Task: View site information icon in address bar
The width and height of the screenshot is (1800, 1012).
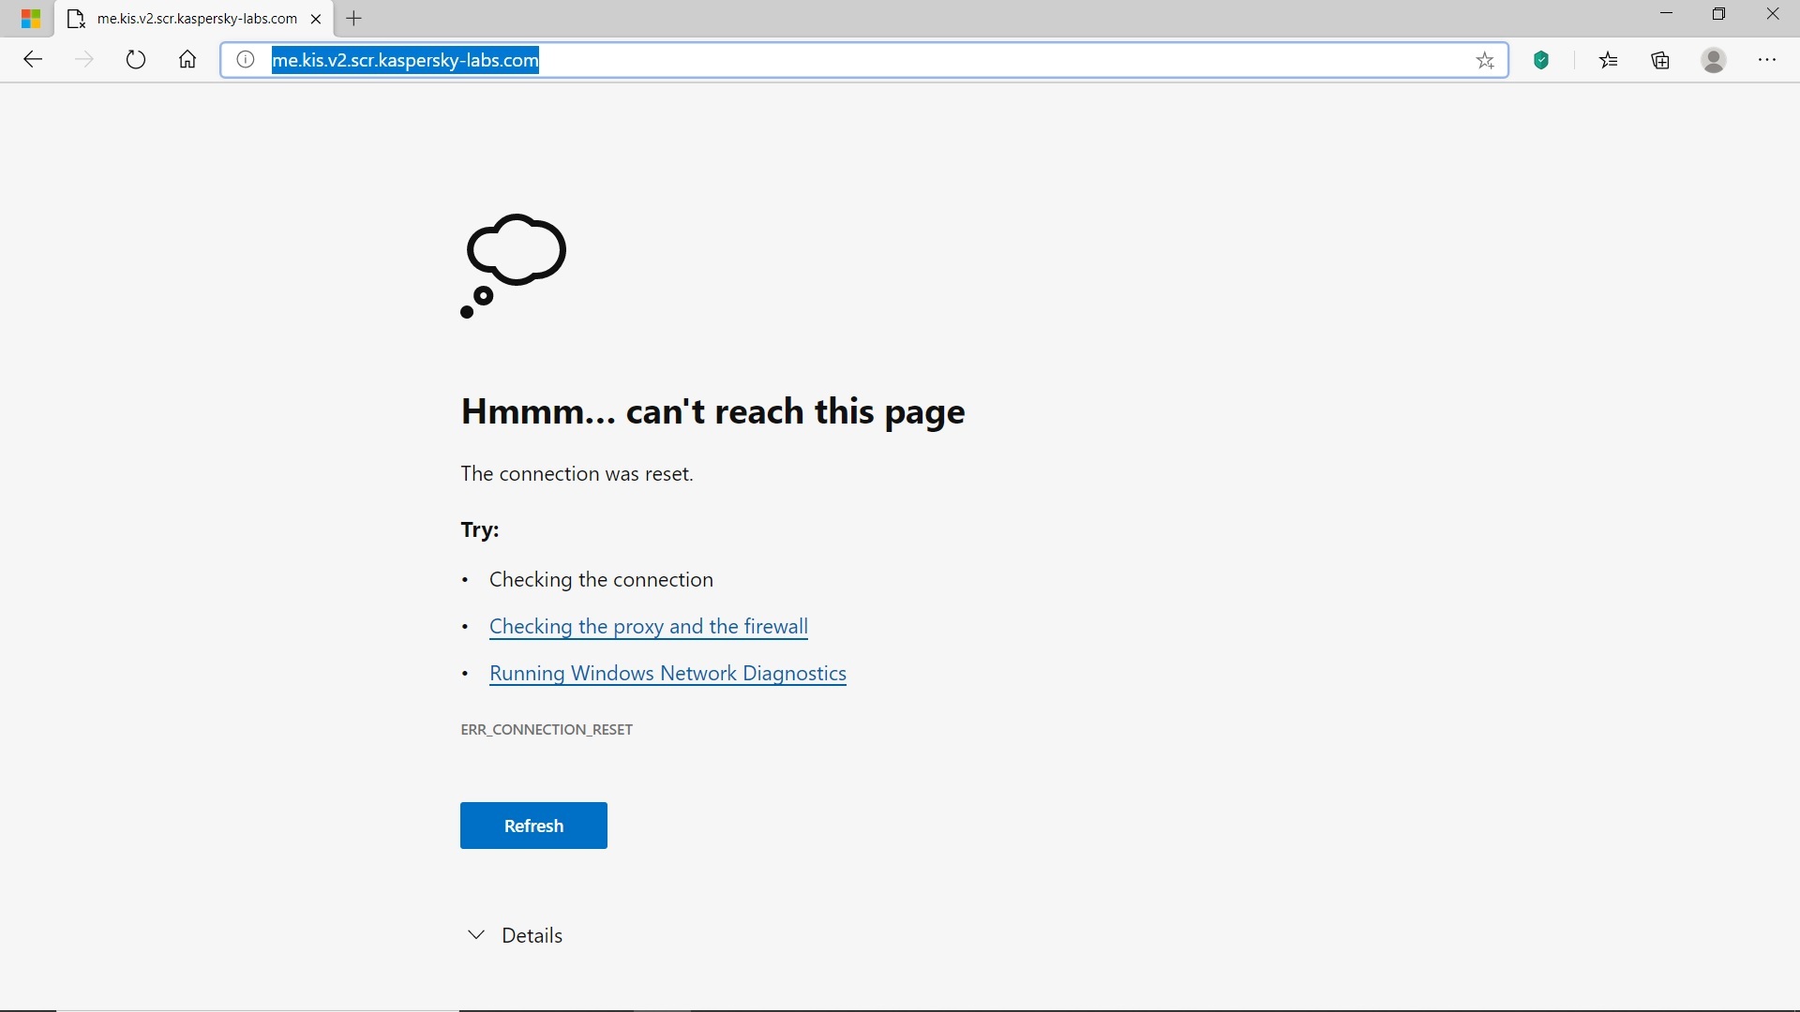Action: [x=246, y=60]
